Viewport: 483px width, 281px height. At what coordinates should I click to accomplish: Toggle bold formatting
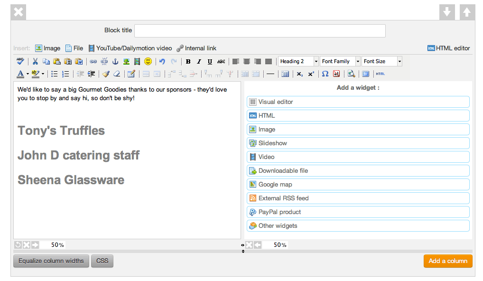[x=188, y=61]
